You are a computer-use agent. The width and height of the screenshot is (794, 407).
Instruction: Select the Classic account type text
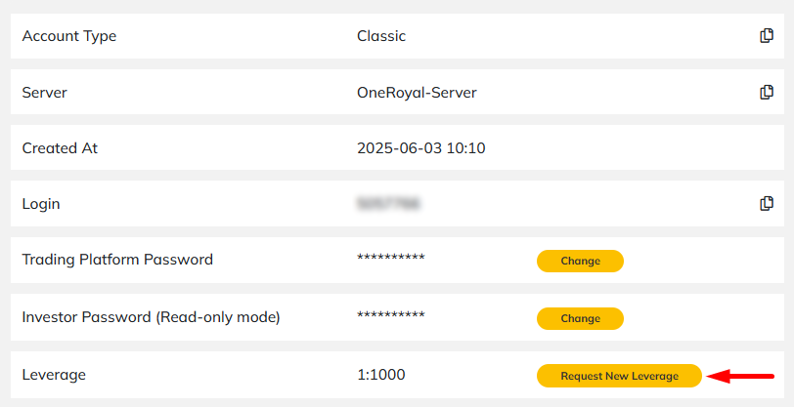pyautogui.click(x=381, y=36)
